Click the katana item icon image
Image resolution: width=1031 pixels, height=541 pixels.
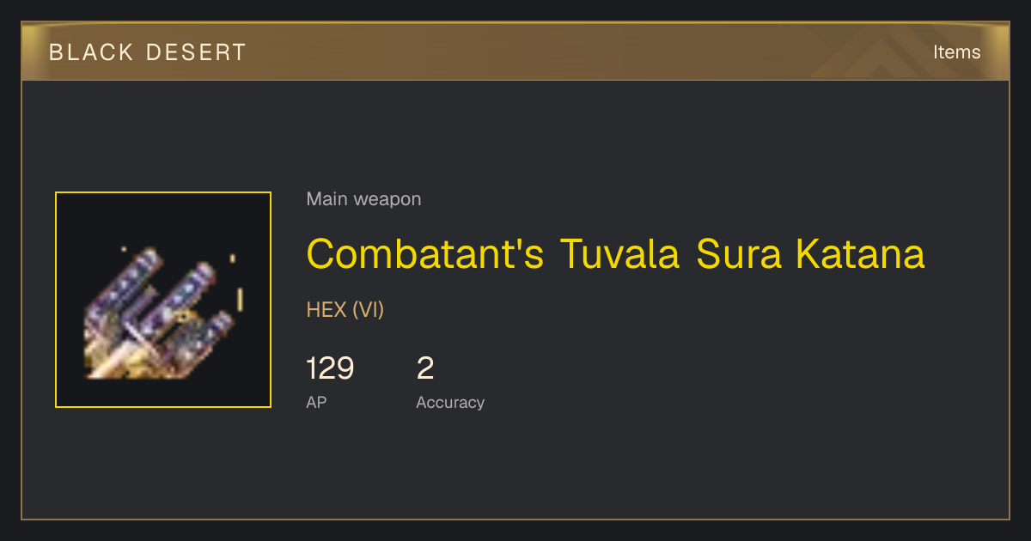(163, 300)
